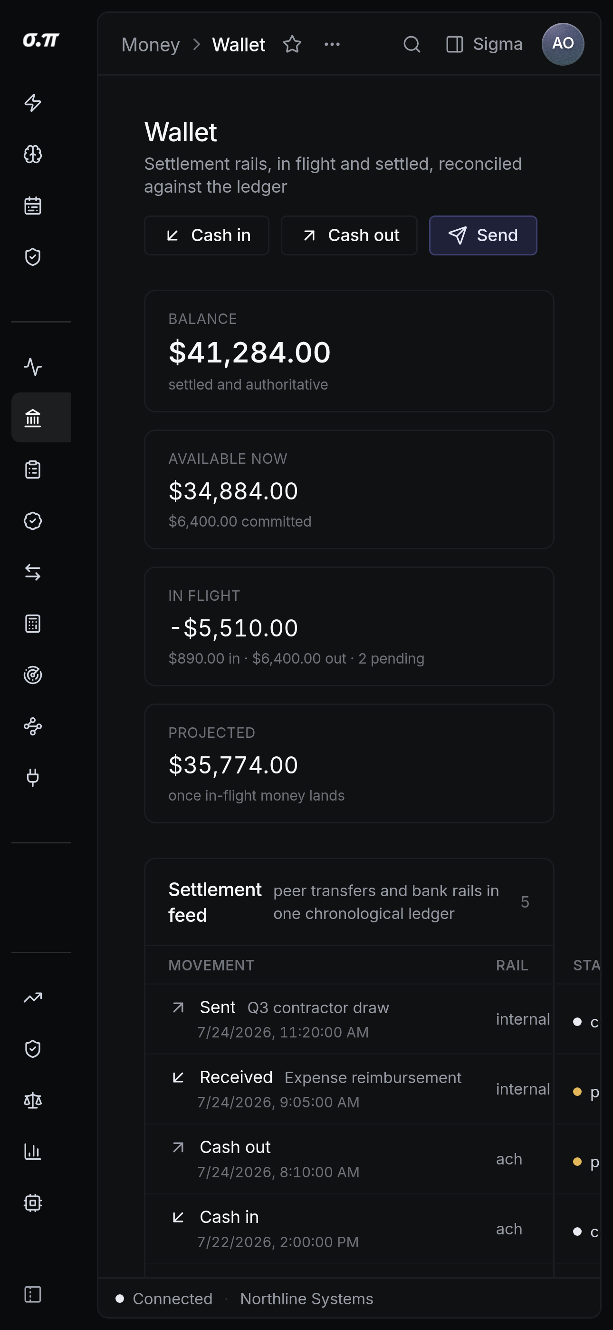The image size is (613, 1330).
Task: Click the Send button
Action: (x=483, y=235)
